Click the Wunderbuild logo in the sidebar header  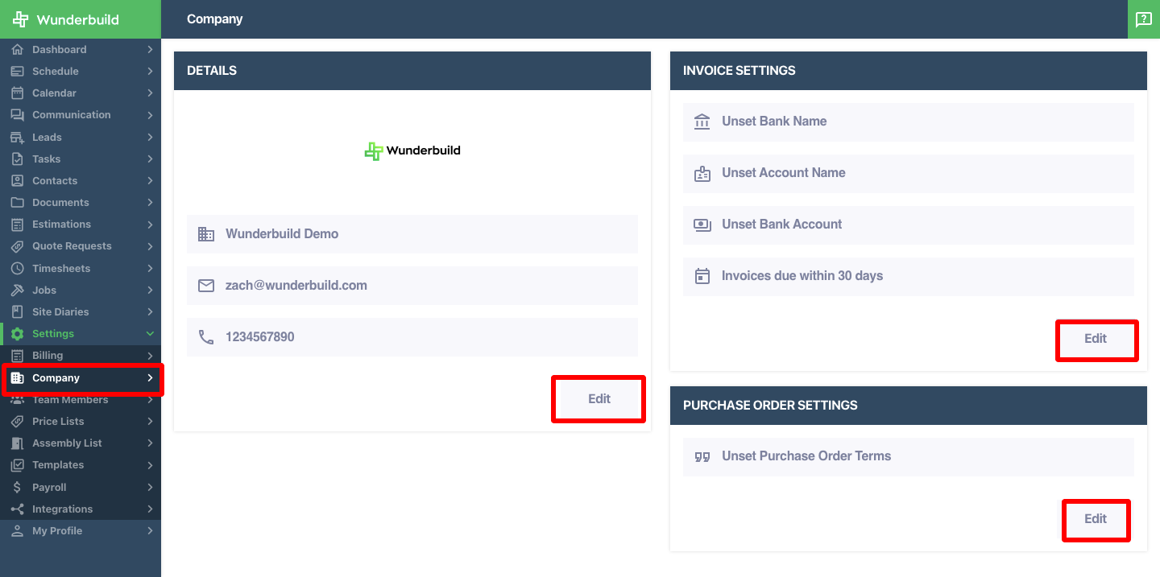[65, 19]
